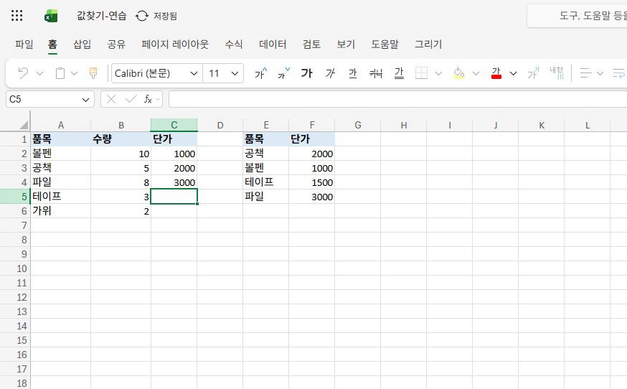Toggle bold 가 formatting
Viewport: 627px width, 389px height.
pos(307,73)
